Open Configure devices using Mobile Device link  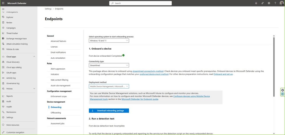coord(191,96)
